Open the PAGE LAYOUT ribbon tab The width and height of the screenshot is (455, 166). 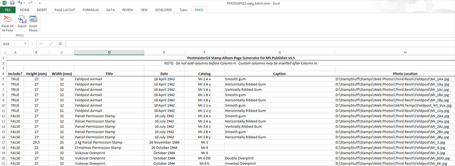[65, 10]
